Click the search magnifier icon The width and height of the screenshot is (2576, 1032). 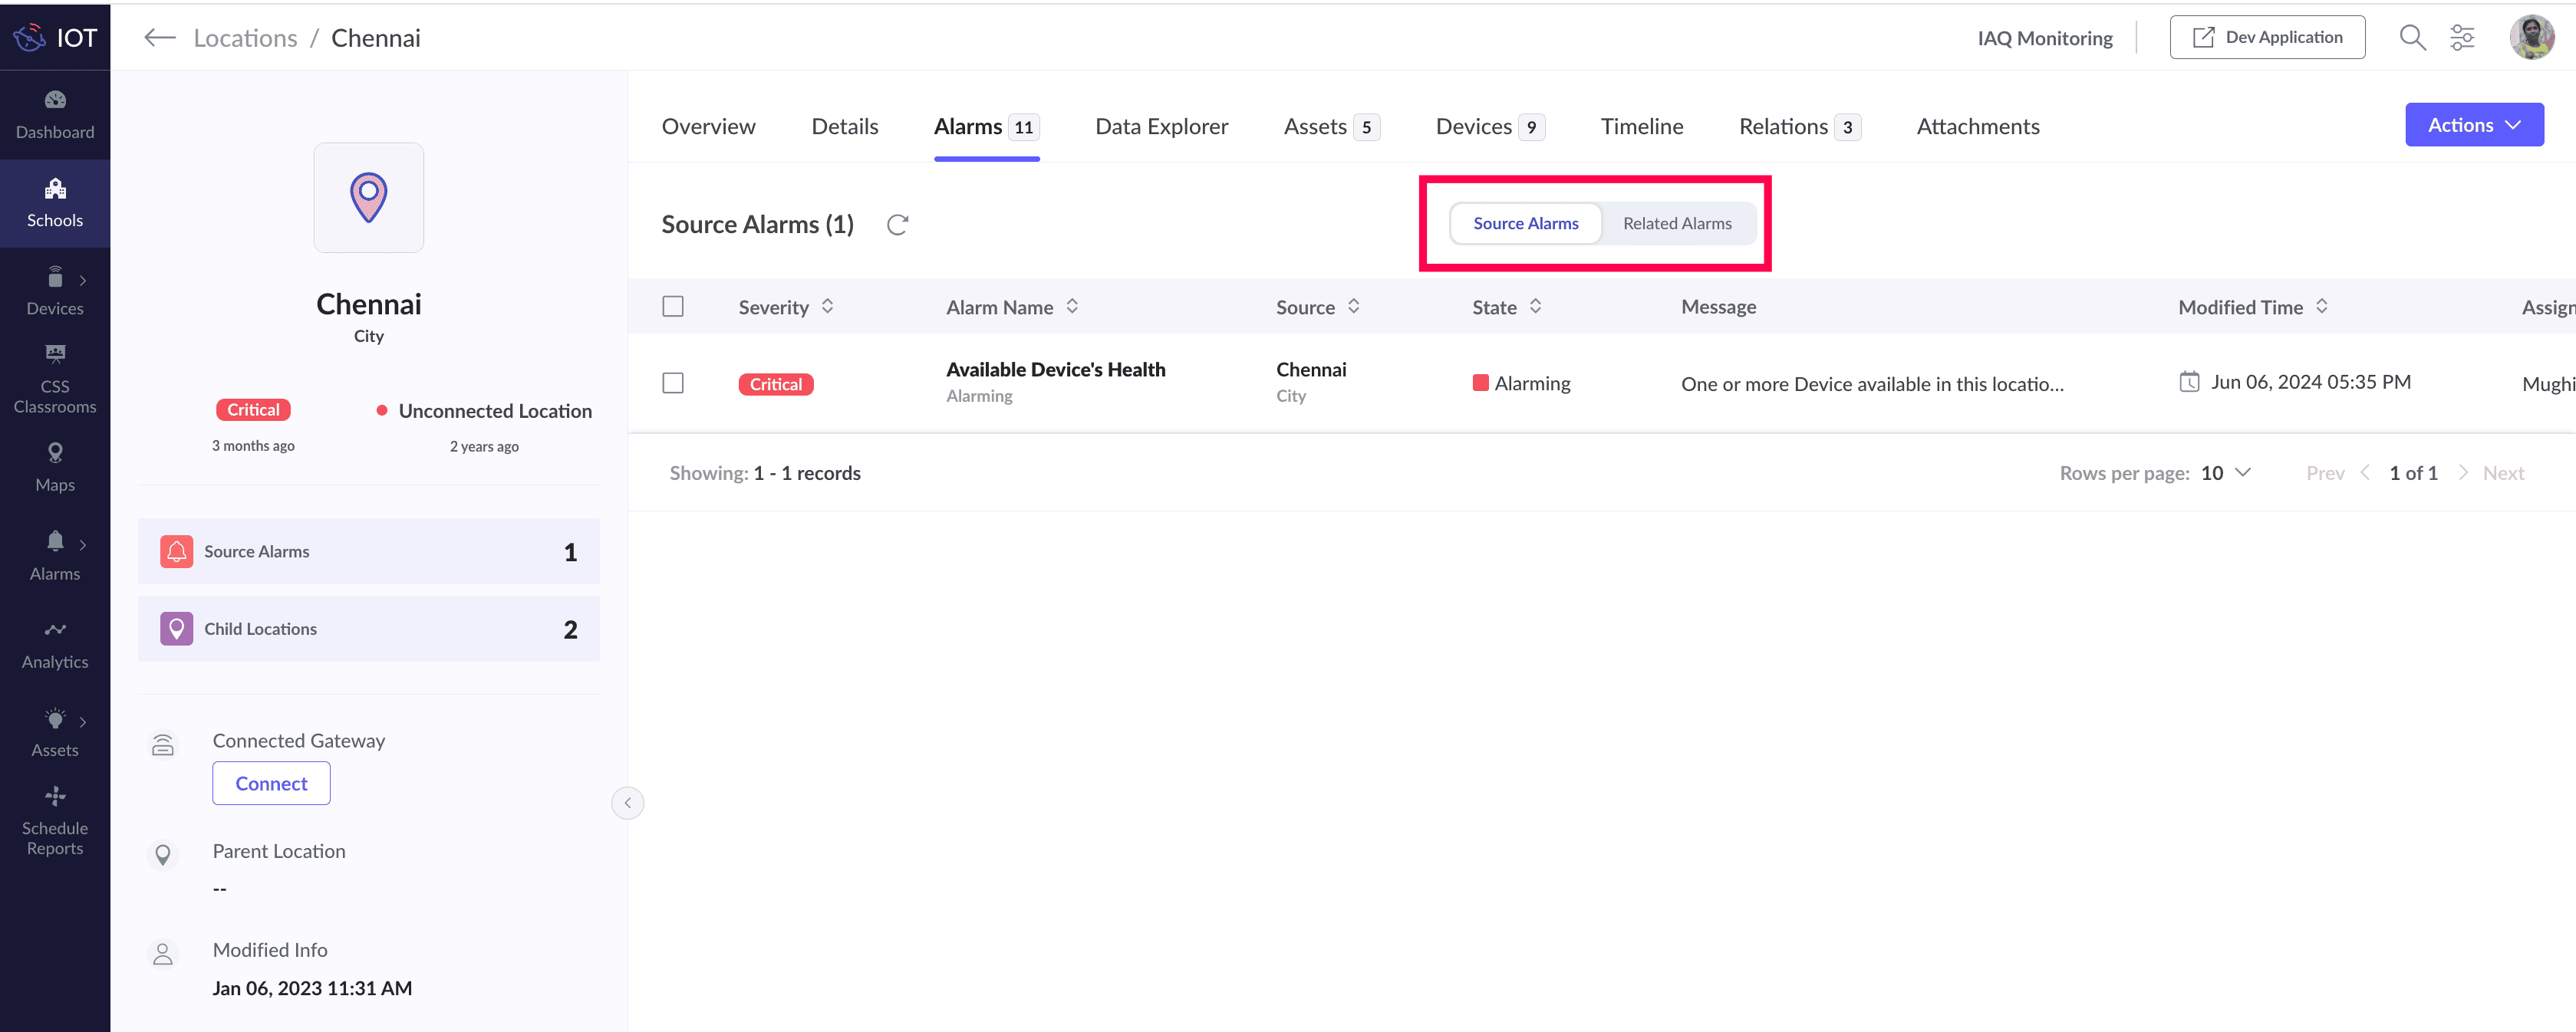coord(2411,38)
